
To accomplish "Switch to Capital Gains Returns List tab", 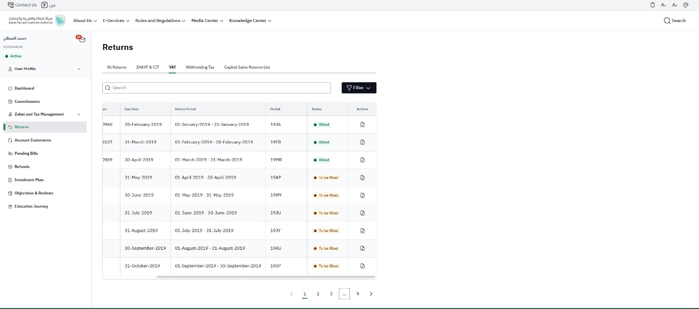I will click(x=247, y=67).
